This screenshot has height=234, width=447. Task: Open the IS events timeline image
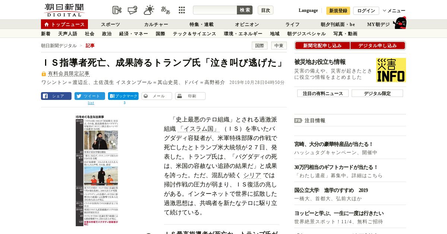[x=98, y=170]
